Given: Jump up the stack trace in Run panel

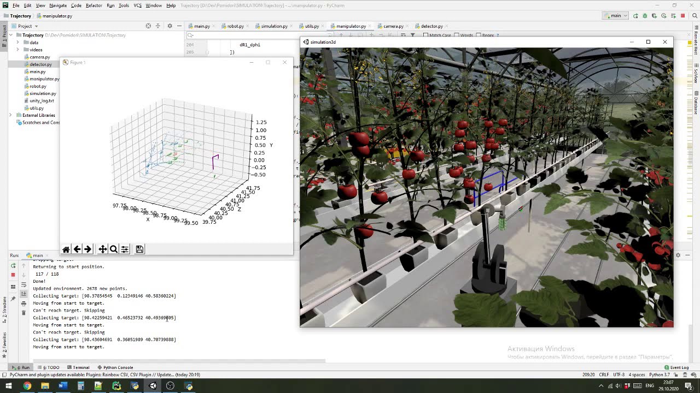Looking at the screenshot, I should (x=24, y=266).
